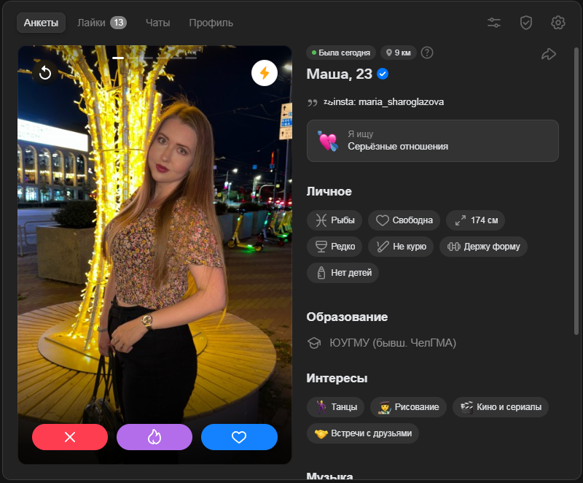
Task: Click the Образование section heading
Action: coord(347,317)
